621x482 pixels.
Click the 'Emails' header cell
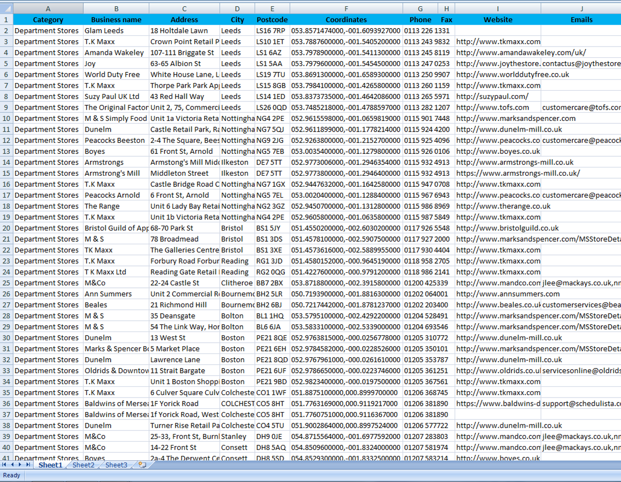point(581,20)
